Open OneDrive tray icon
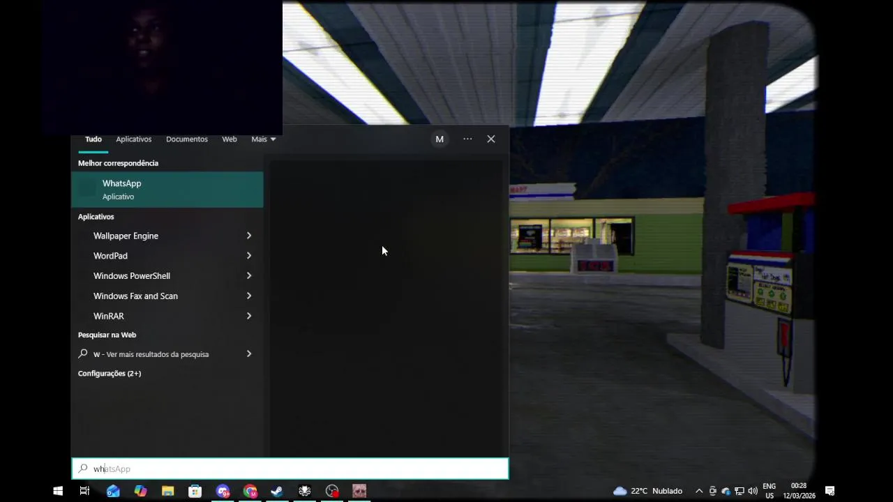893x502 pixels. (x=726, y=491)
